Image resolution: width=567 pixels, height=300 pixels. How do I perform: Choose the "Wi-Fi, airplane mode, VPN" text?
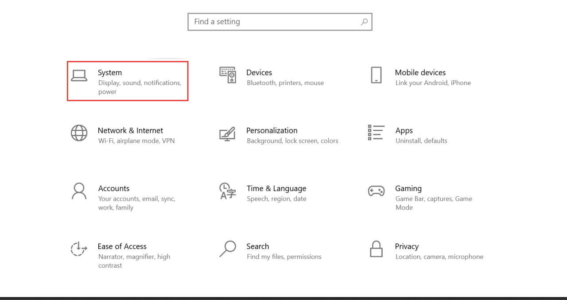(x=136, y=141)
